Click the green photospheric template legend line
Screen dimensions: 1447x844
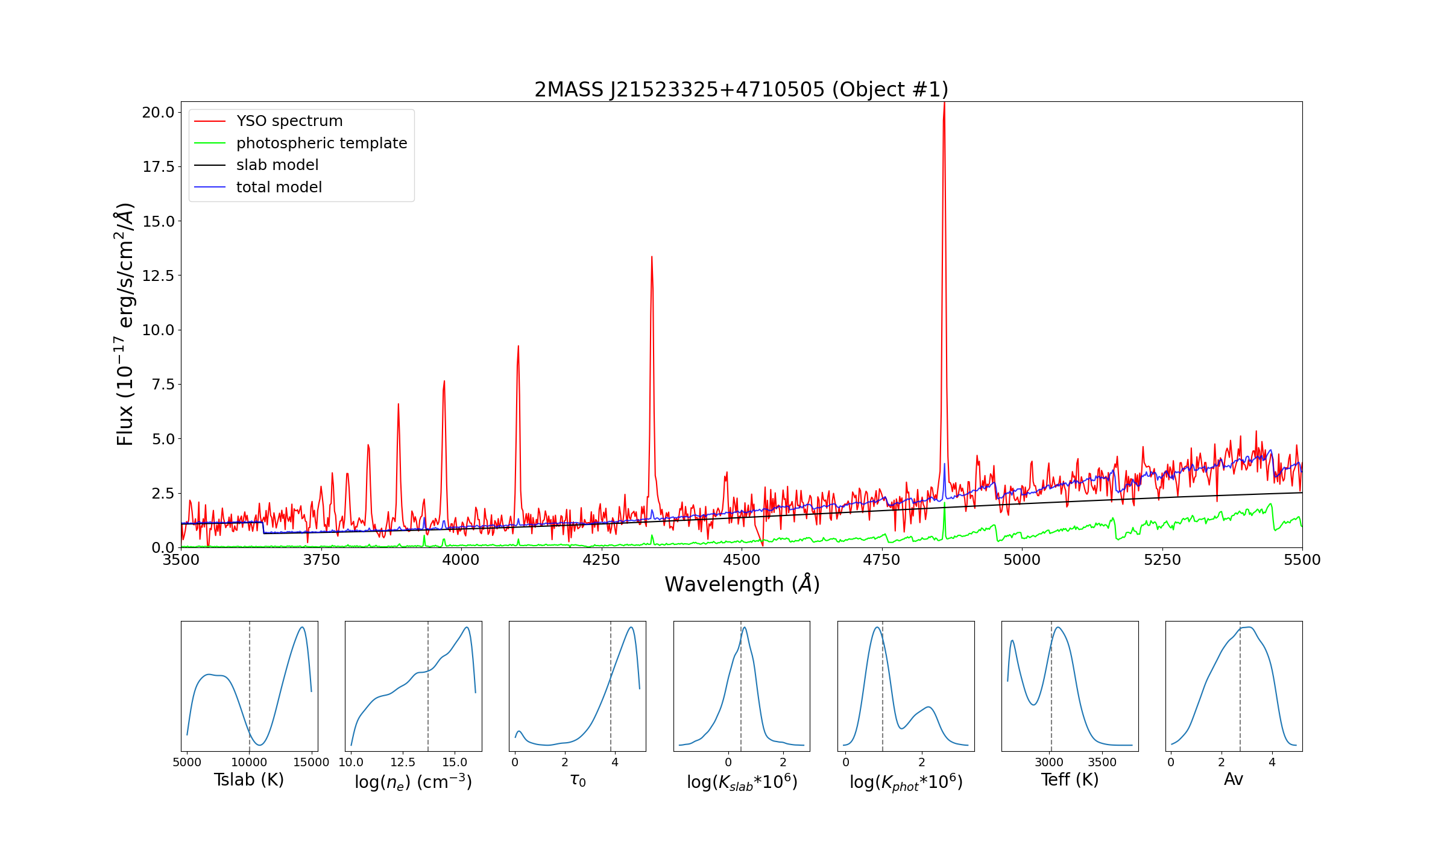pyautogui.click(x=210, y=143)
